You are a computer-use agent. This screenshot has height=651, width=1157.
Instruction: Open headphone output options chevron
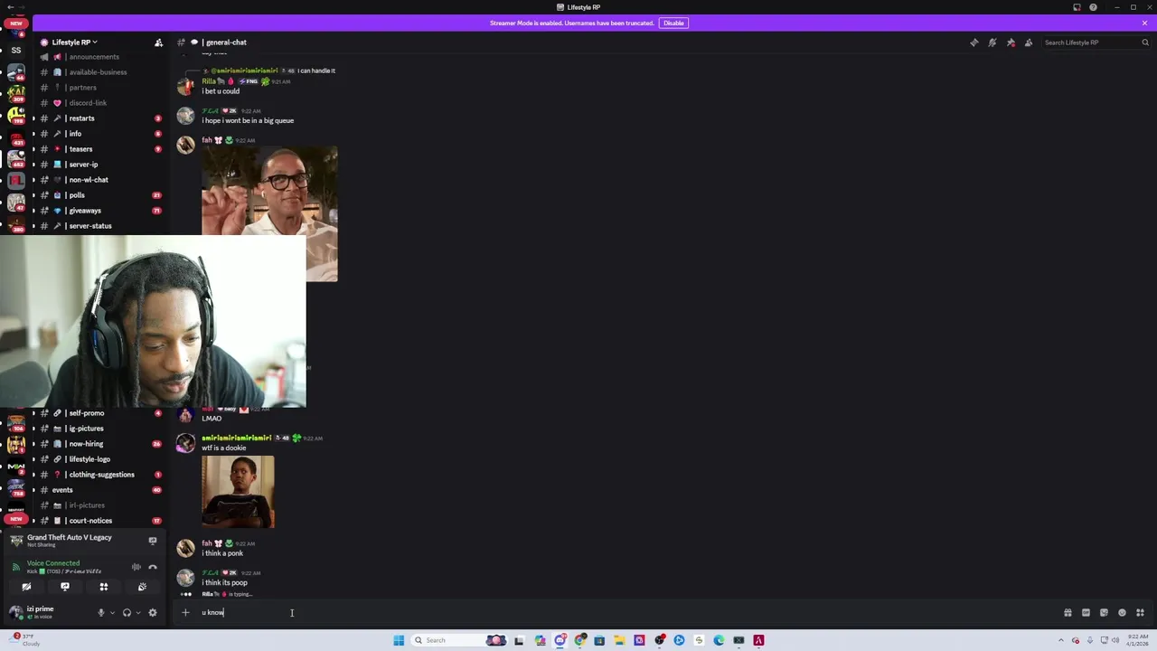[137, 612]
